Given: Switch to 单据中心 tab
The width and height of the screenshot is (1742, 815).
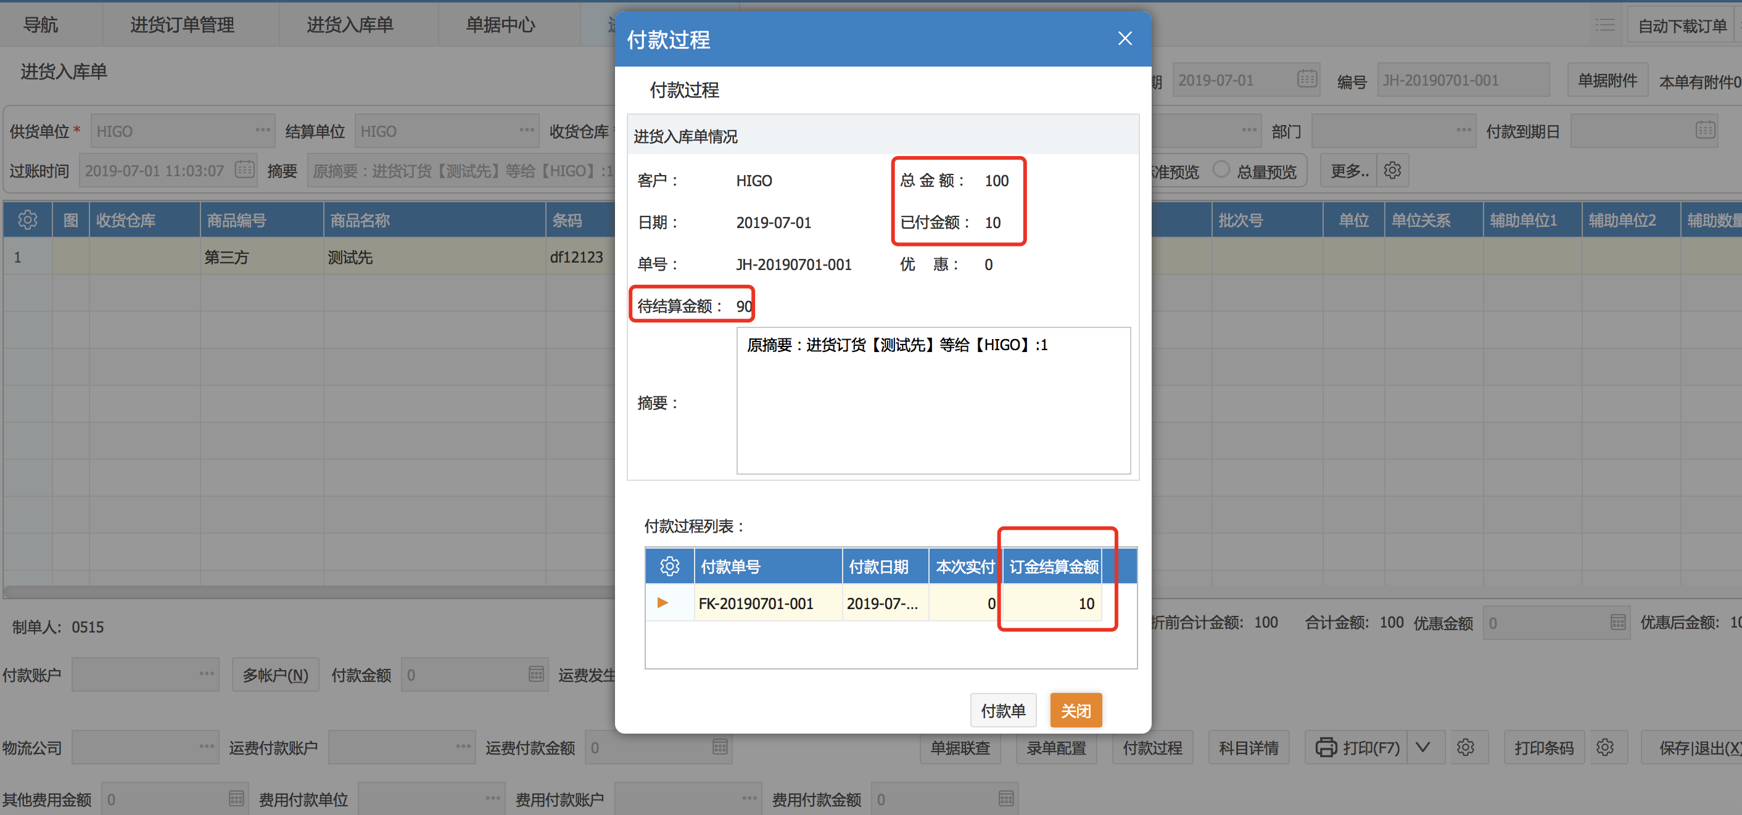Looking at the screenshot, I should 500,25.
